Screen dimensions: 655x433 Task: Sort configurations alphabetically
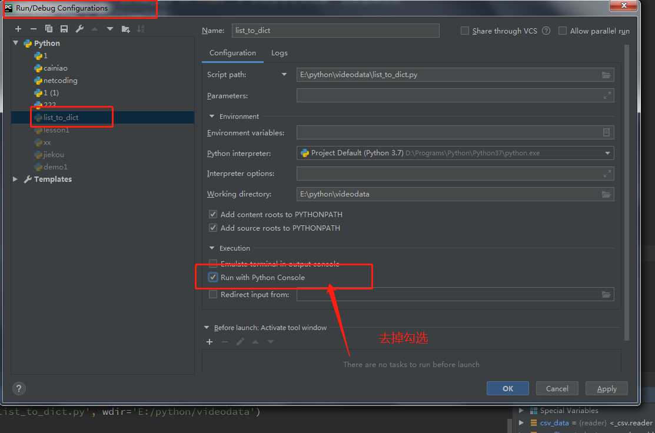pyautogui.click(x=141, y=29)
